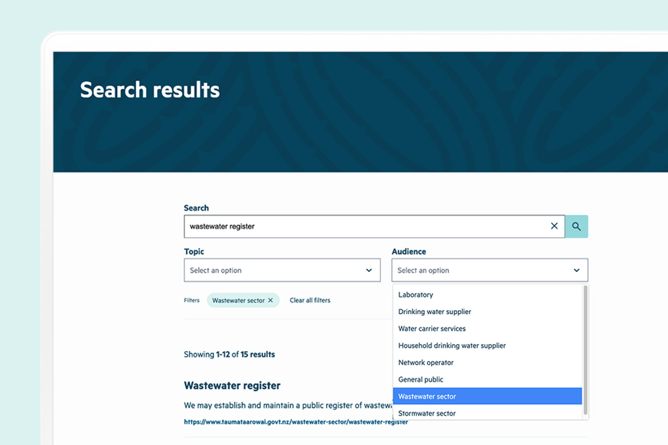Click the magnifying glass search icon
This screenshot has height=445, width=668.
click(576, 226)
